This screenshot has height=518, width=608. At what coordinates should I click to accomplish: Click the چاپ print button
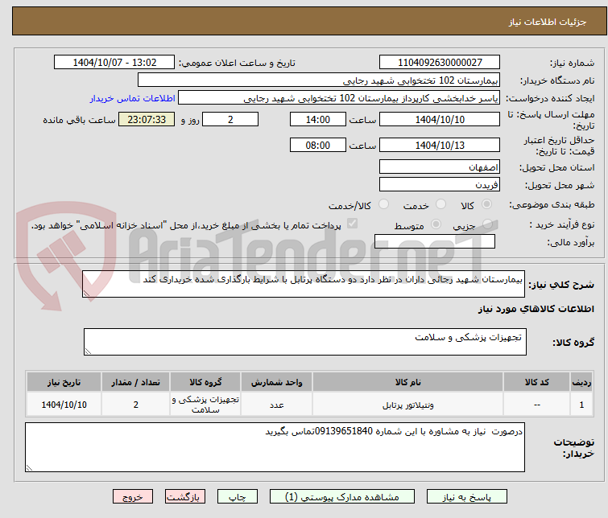[x=238, y=497]
